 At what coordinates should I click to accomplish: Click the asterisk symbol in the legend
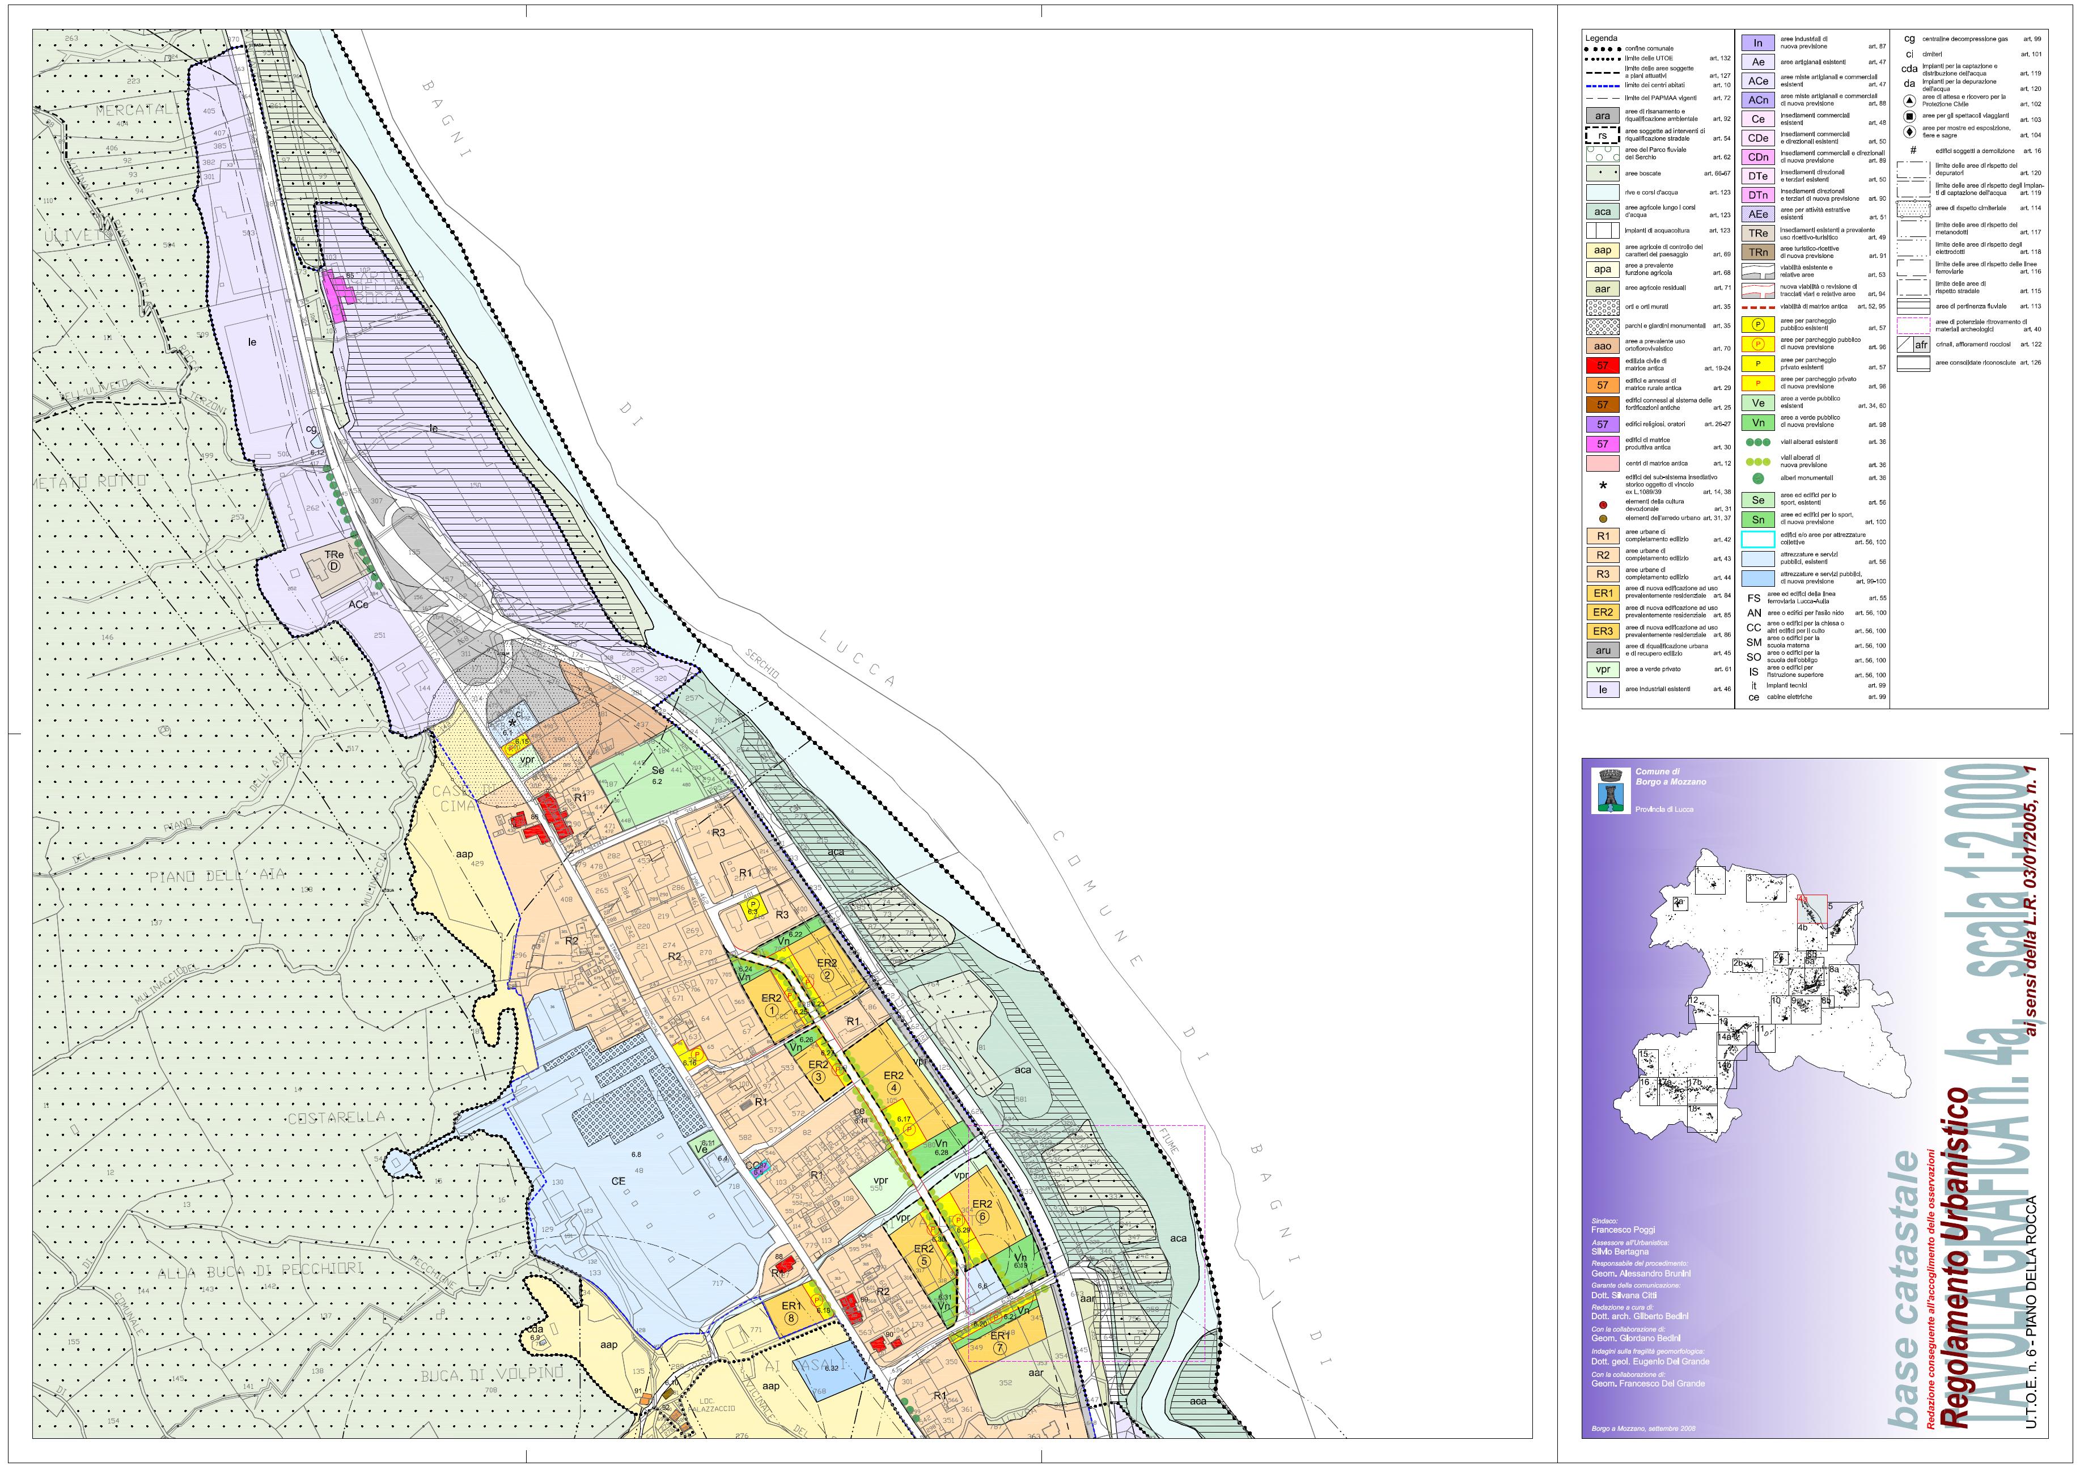point(1603,486)
